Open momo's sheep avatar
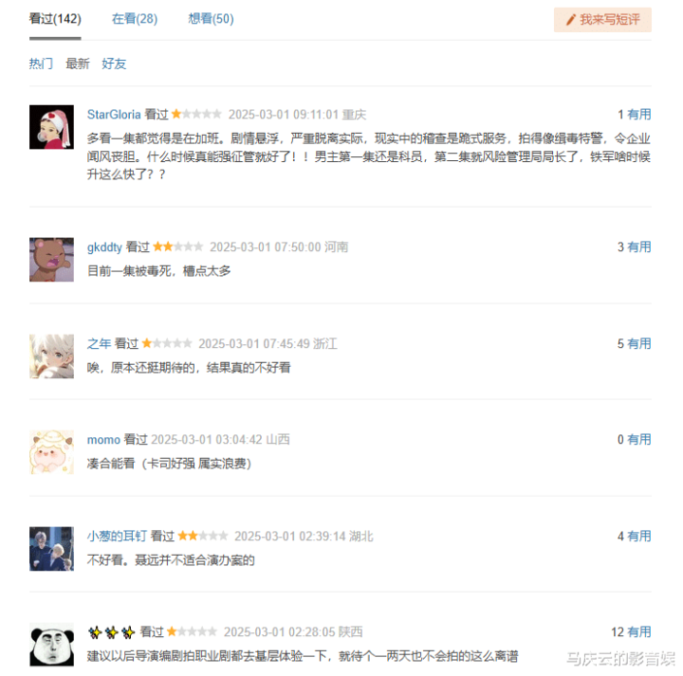 coord(51,452)
